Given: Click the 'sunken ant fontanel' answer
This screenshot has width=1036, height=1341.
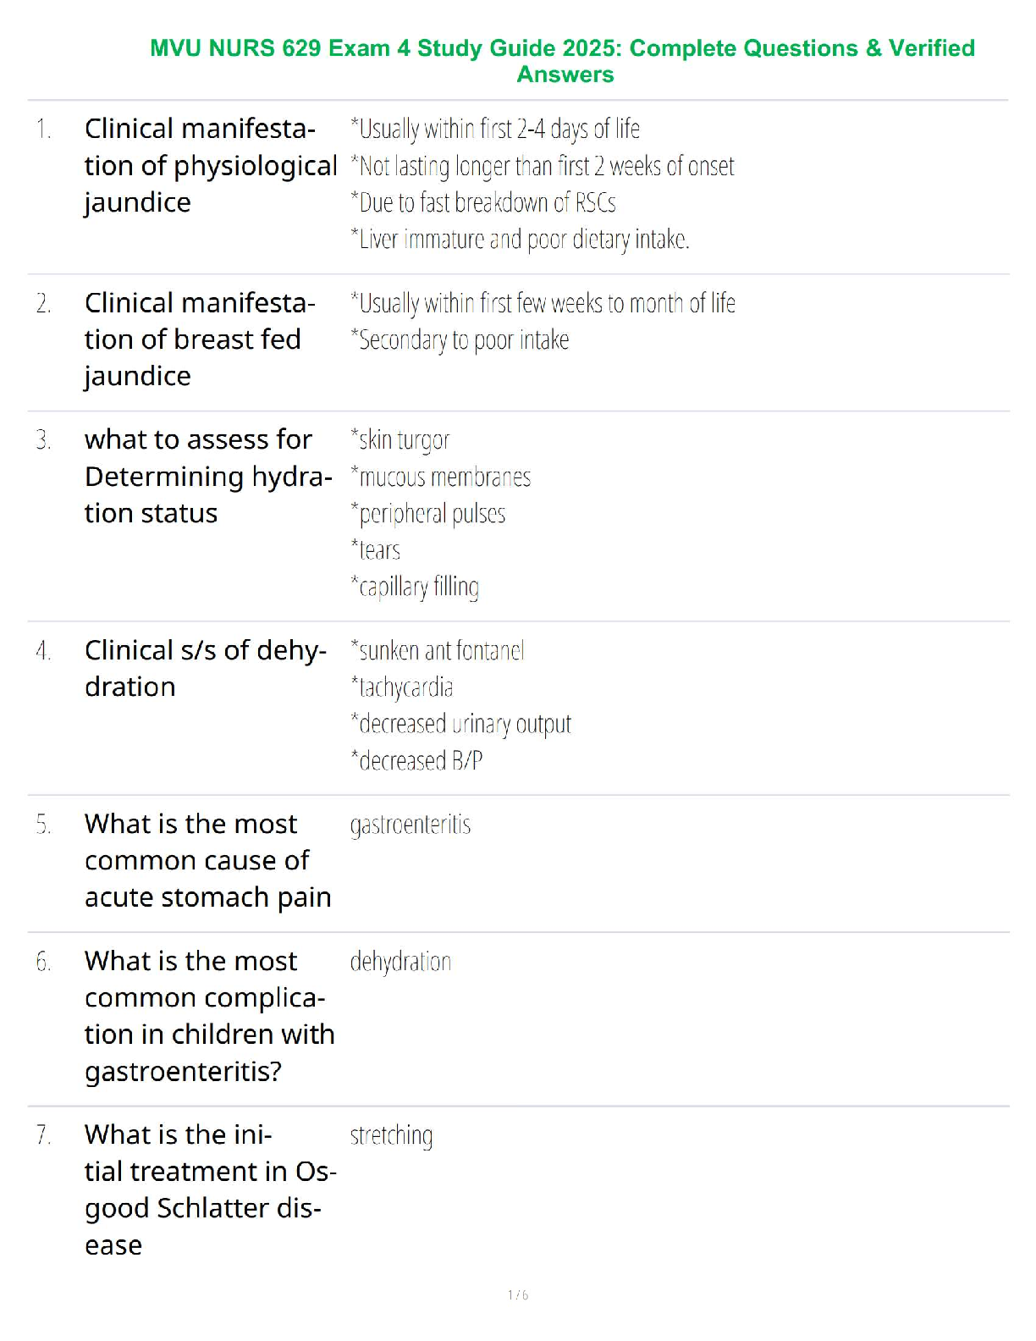Looking at the screenshot, I should [x=438, y=650].
